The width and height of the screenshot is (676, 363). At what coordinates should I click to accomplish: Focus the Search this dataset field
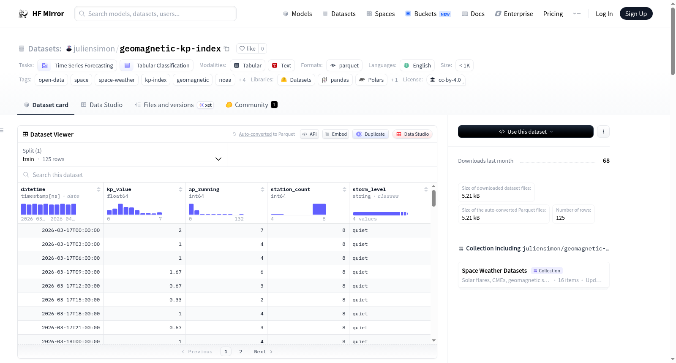227,175
